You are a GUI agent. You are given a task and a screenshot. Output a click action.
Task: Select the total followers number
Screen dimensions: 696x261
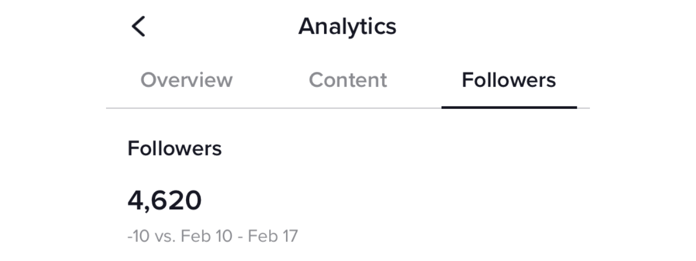(164, 200)
